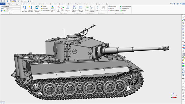
Task: Click the Материал input field
Action: click(14, 9)
